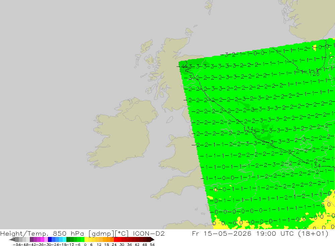Click the "-54" value on the legend scale
Viewport: 335px width, 246px height.
[17, 245]
